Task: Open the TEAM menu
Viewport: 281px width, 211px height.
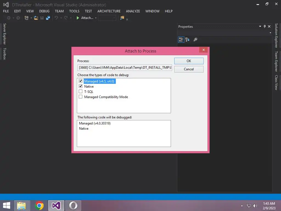Action: pyautogui.click(x=59, y=11)
